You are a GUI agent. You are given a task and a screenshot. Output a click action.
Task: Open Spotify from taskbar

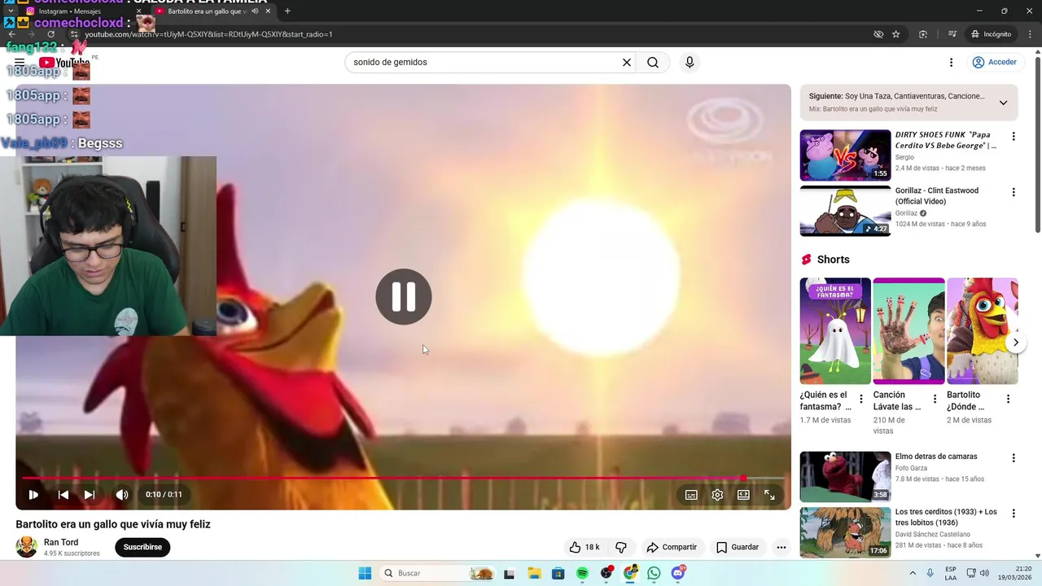point(582,574)
